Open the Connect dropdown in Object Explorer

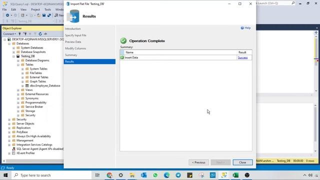pyautogui.click(x=9, y=34)
